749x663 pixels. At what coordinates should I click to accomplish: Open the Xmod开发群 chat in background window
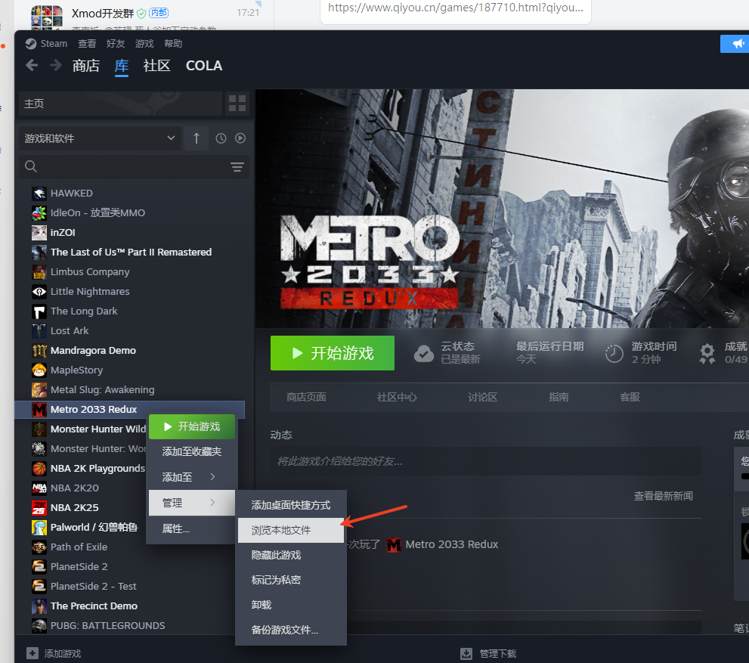[144, 15]
